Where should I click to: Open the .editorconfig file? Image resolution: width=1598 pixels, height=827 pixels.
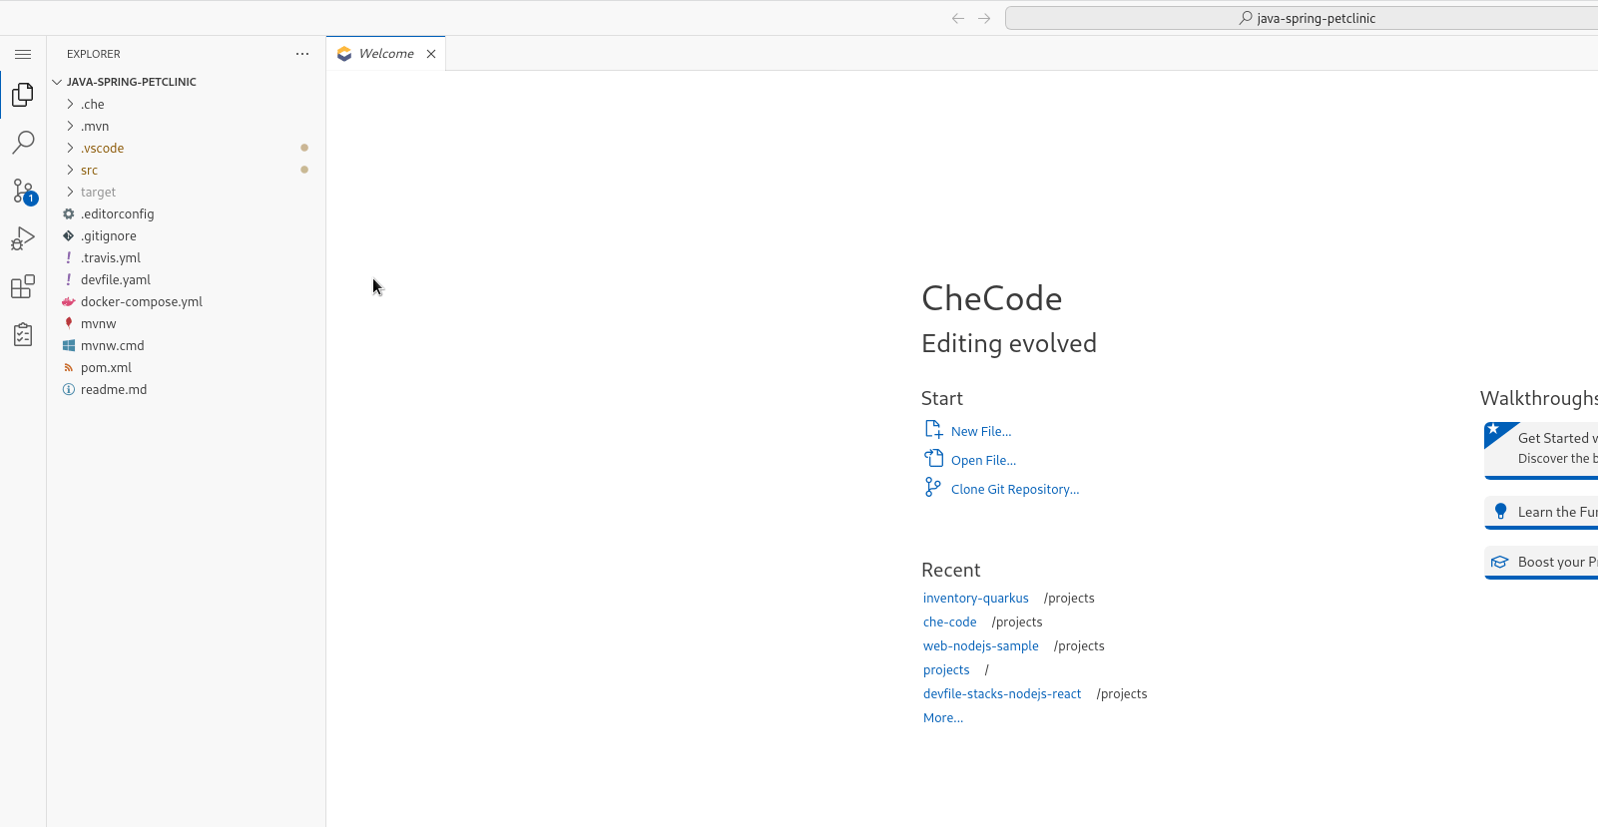[x=187, y=213]
